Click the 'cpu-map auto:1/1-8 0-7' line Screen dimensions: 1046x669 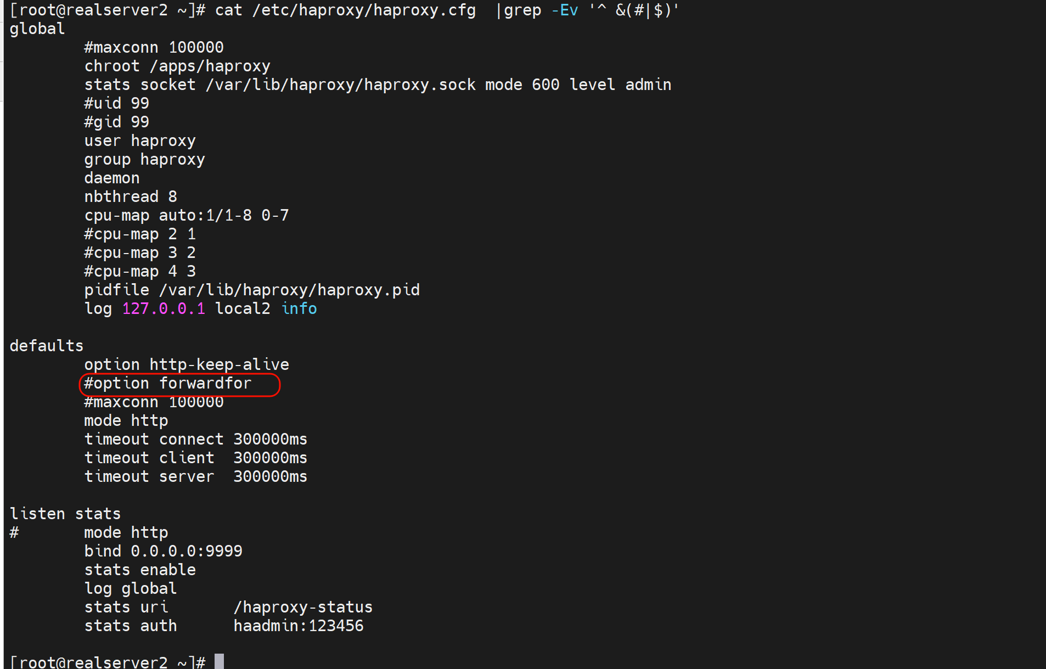187,216
